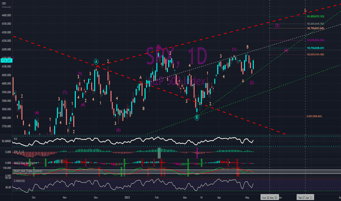The height and width of the screenshot is (201, 341).
Task: Select the pink (3) projection label near Fibonacci levels
Action: click(x=277, y=26)
